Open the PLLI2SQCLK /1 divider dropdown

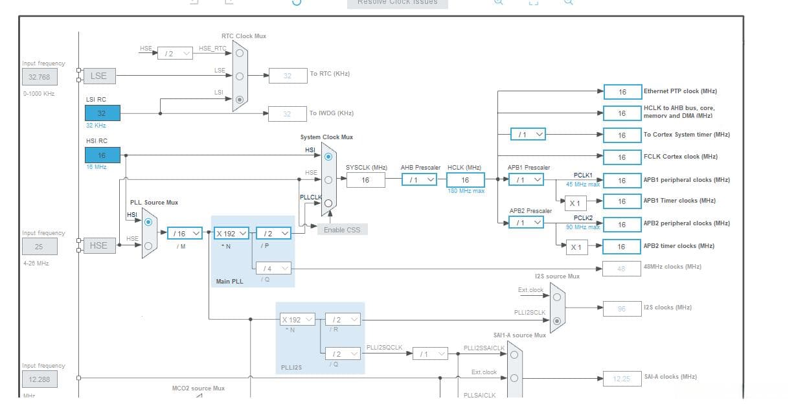430,354
